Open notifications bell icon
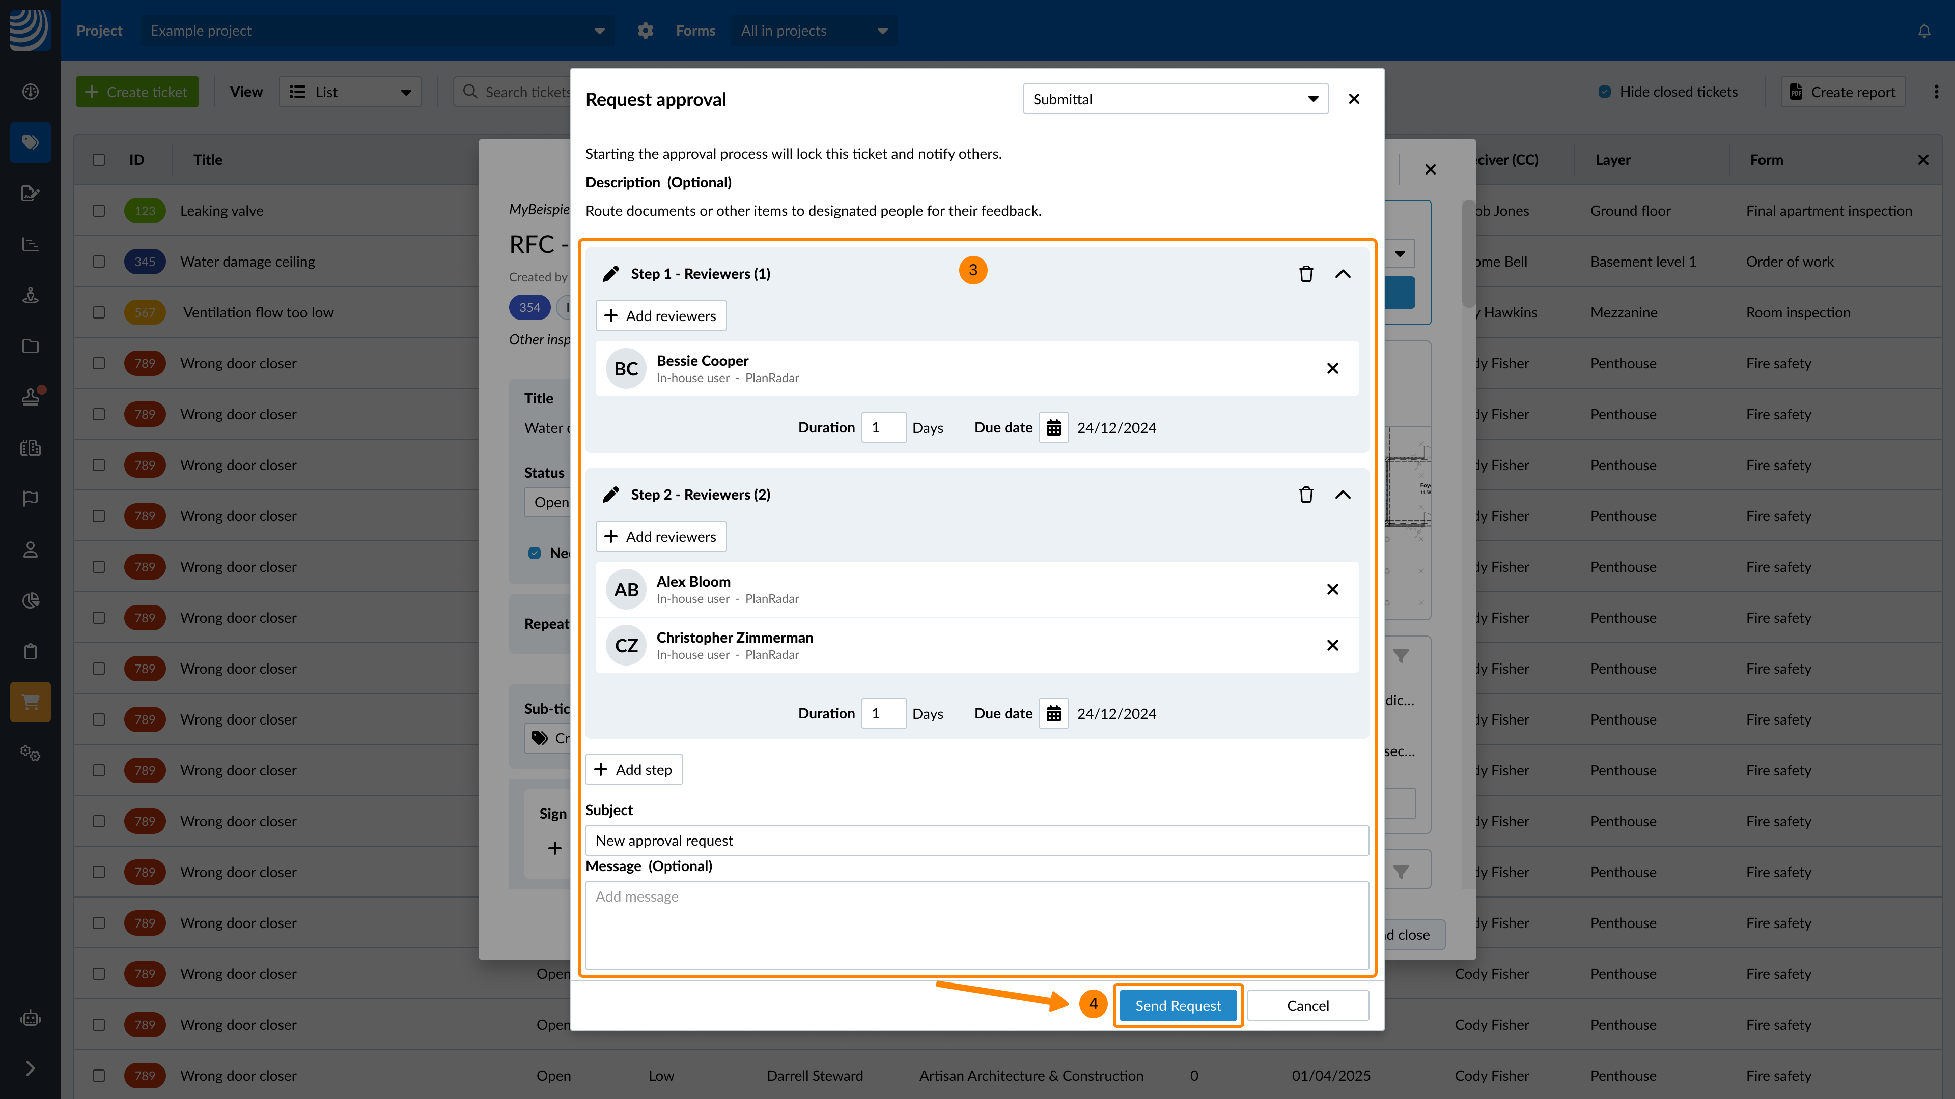 1924,31
